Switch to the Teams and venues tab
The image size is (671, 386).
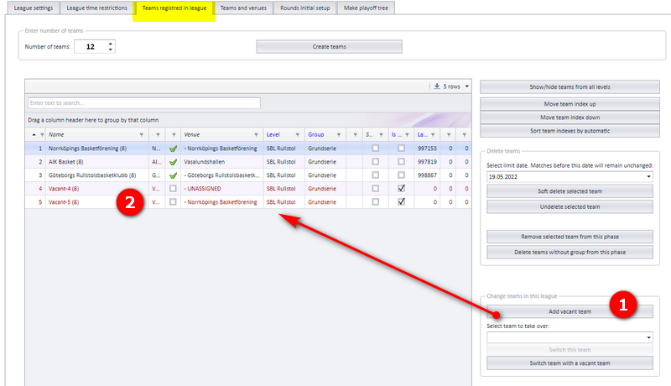pyautogui.click(x=243, y=8)
